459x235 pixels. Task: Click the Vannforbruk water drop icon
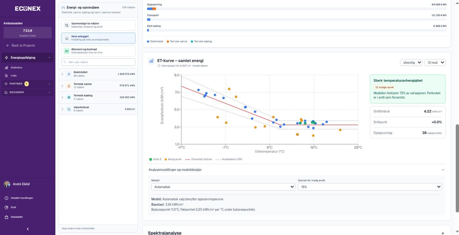[69, 109]
